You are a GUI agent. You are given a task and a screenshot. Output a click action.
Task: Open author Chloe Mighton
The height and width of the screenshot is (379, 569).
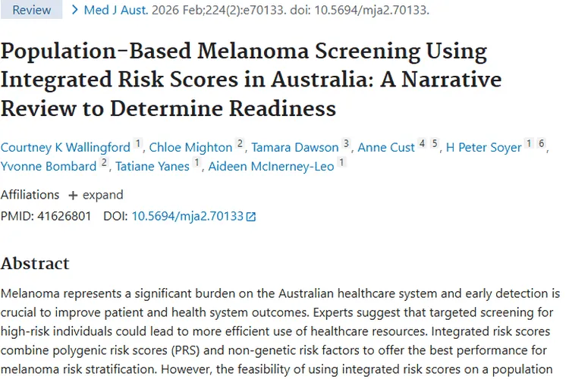[x=191, y=147]
